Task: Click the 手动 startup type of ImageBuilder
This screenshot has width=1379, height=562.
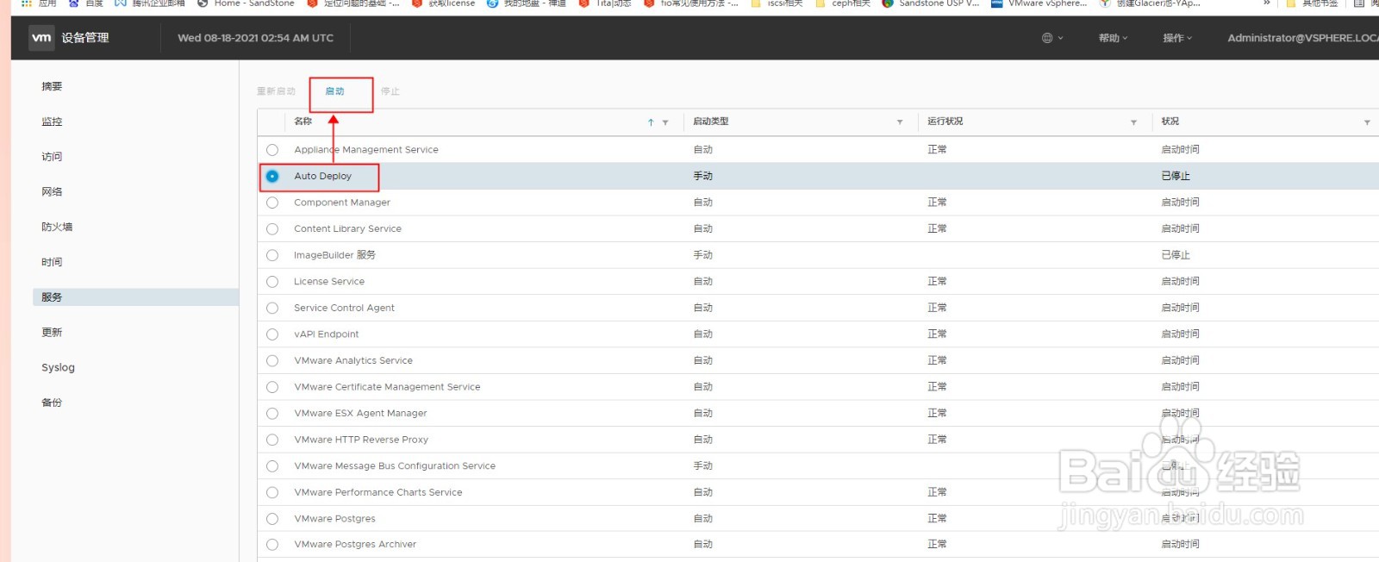Action: pyautogui.click(x=703, y=255)
